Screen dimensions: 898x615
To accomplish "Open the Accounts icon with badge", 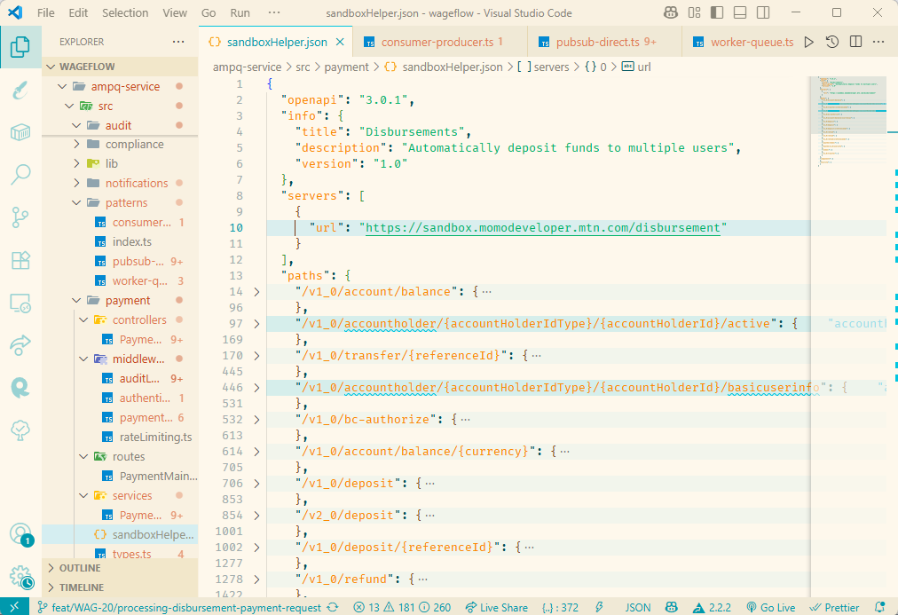I will [x=21, y=534].
